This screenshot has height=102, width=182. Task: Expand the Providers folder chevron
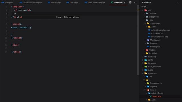[x=144, y=53]
